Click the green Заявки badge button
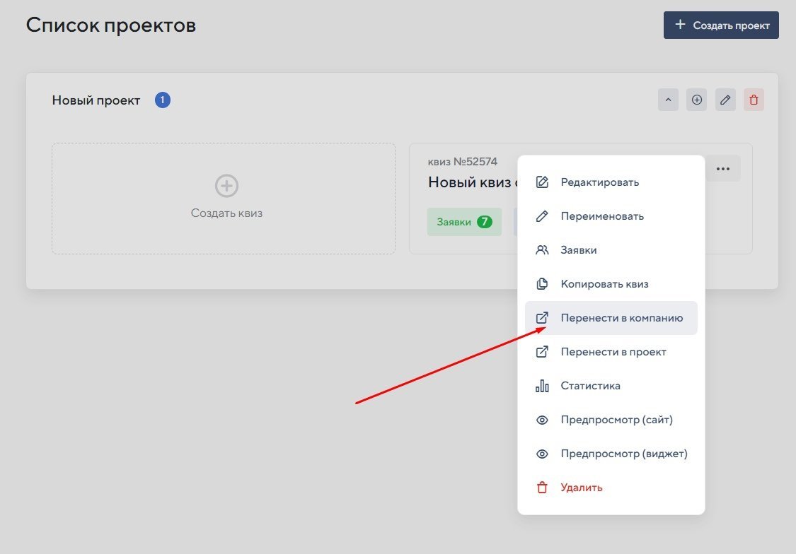Viewport: 796px width, 554px height. 464,221
